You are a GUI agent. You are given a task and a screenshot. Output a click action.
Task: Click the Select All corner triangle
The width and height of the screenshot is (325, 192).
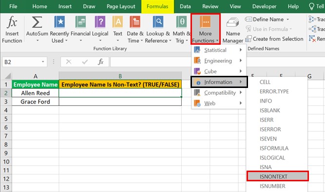[x=8, y=76]
